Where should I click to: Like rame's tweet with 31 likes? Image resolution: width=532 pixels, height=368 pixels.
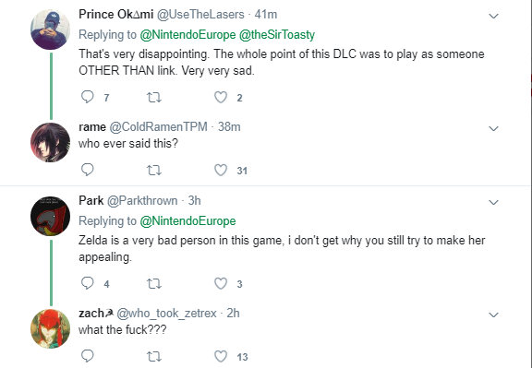point(221,170)
